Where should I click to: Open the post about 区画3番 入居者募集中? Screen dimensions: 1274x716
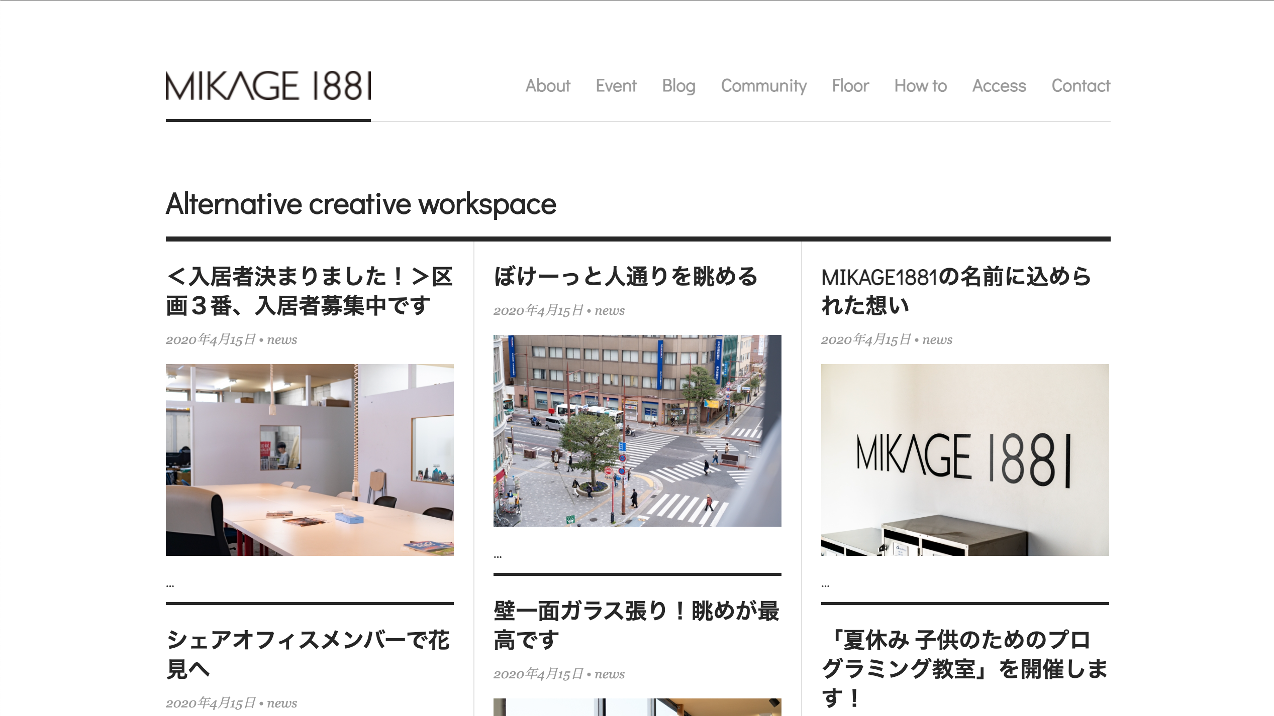tap(310, 290)
